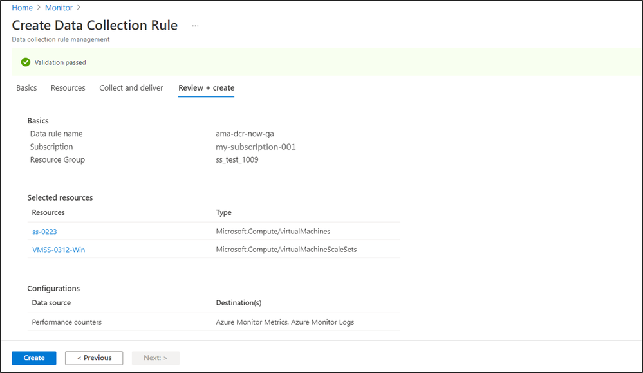Click the 'Destination(s)' column header
This screenshot has height=373, width=643.
[x=239, y=302]
